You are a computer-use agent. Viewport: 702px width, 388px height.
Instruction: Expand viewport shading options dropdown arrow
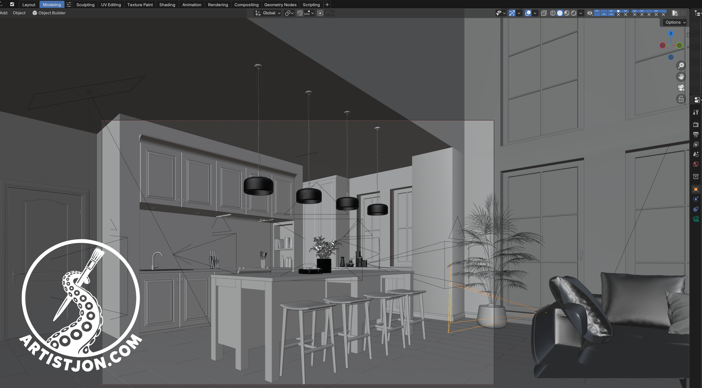tap(581, 13)
